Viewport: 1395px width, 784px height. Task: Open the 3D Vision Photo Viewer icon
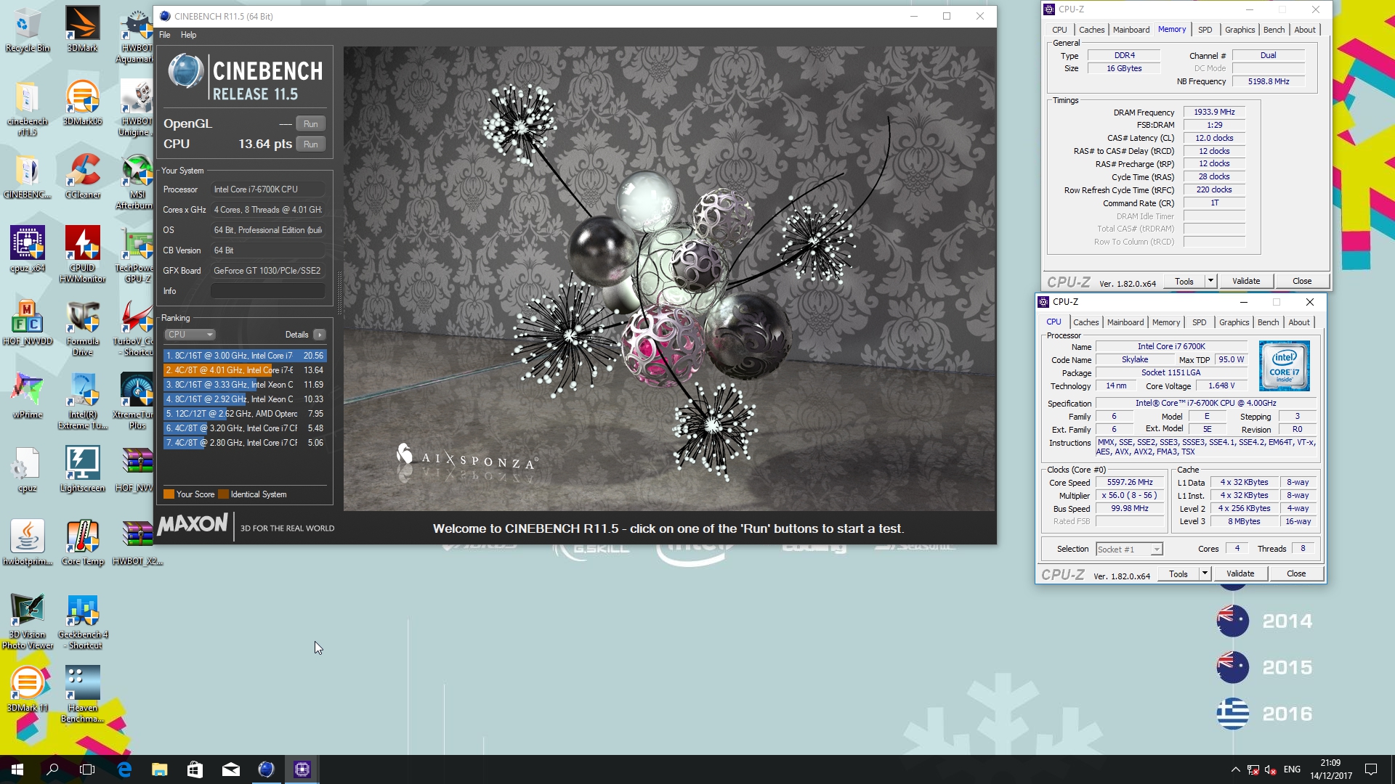point(27,621)
